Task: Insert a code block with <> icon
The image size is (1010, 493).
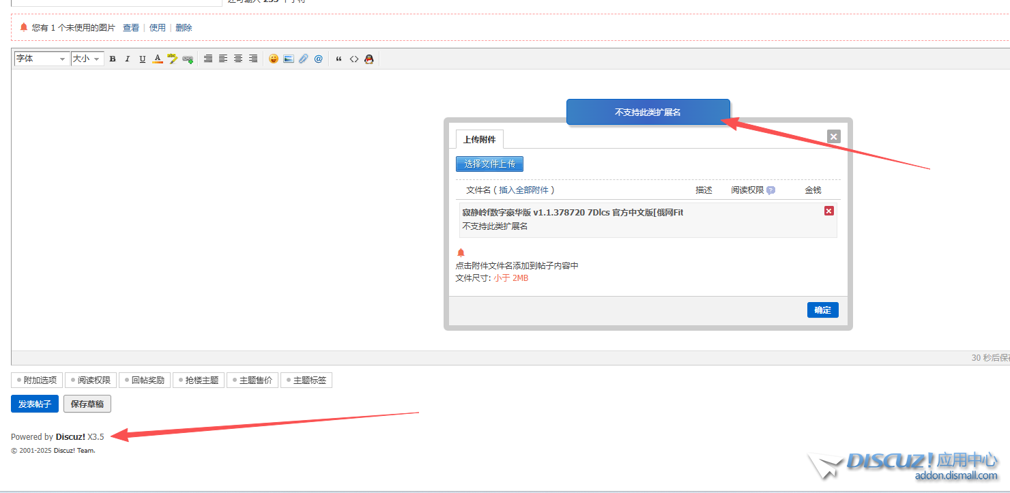Action: pyautogui.click(x=354, y=59)
